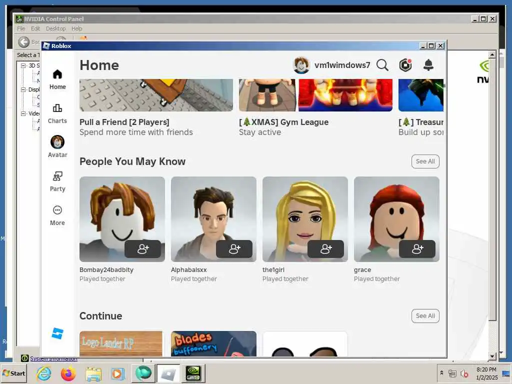Click the muted volume tray icon
The width and height of the screenshot is (512, 384).
(464, 373)
